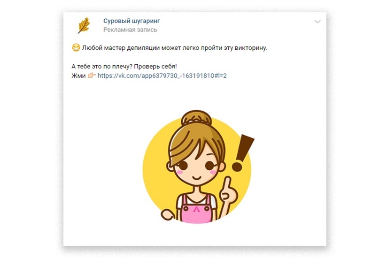Open the cartoon girl illustration

click(197, 167)
